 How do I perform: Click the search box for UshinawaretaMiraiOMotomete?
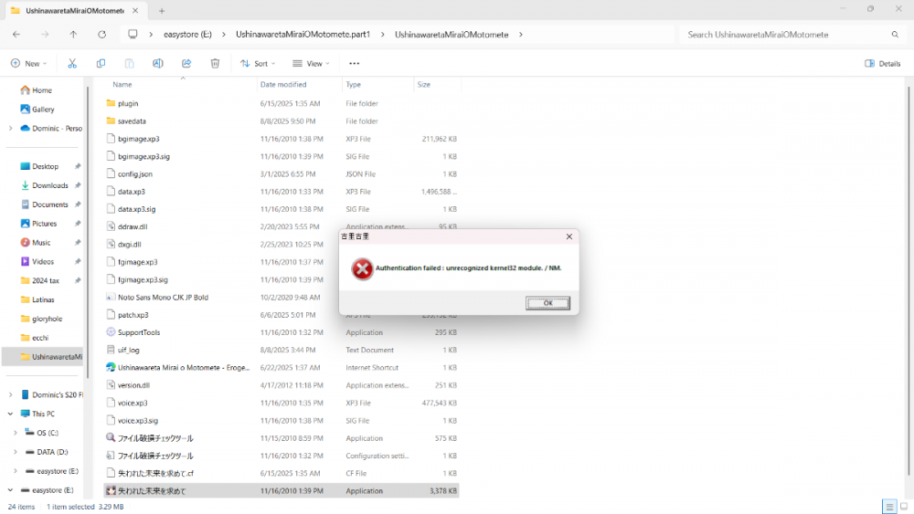point(786,35)
